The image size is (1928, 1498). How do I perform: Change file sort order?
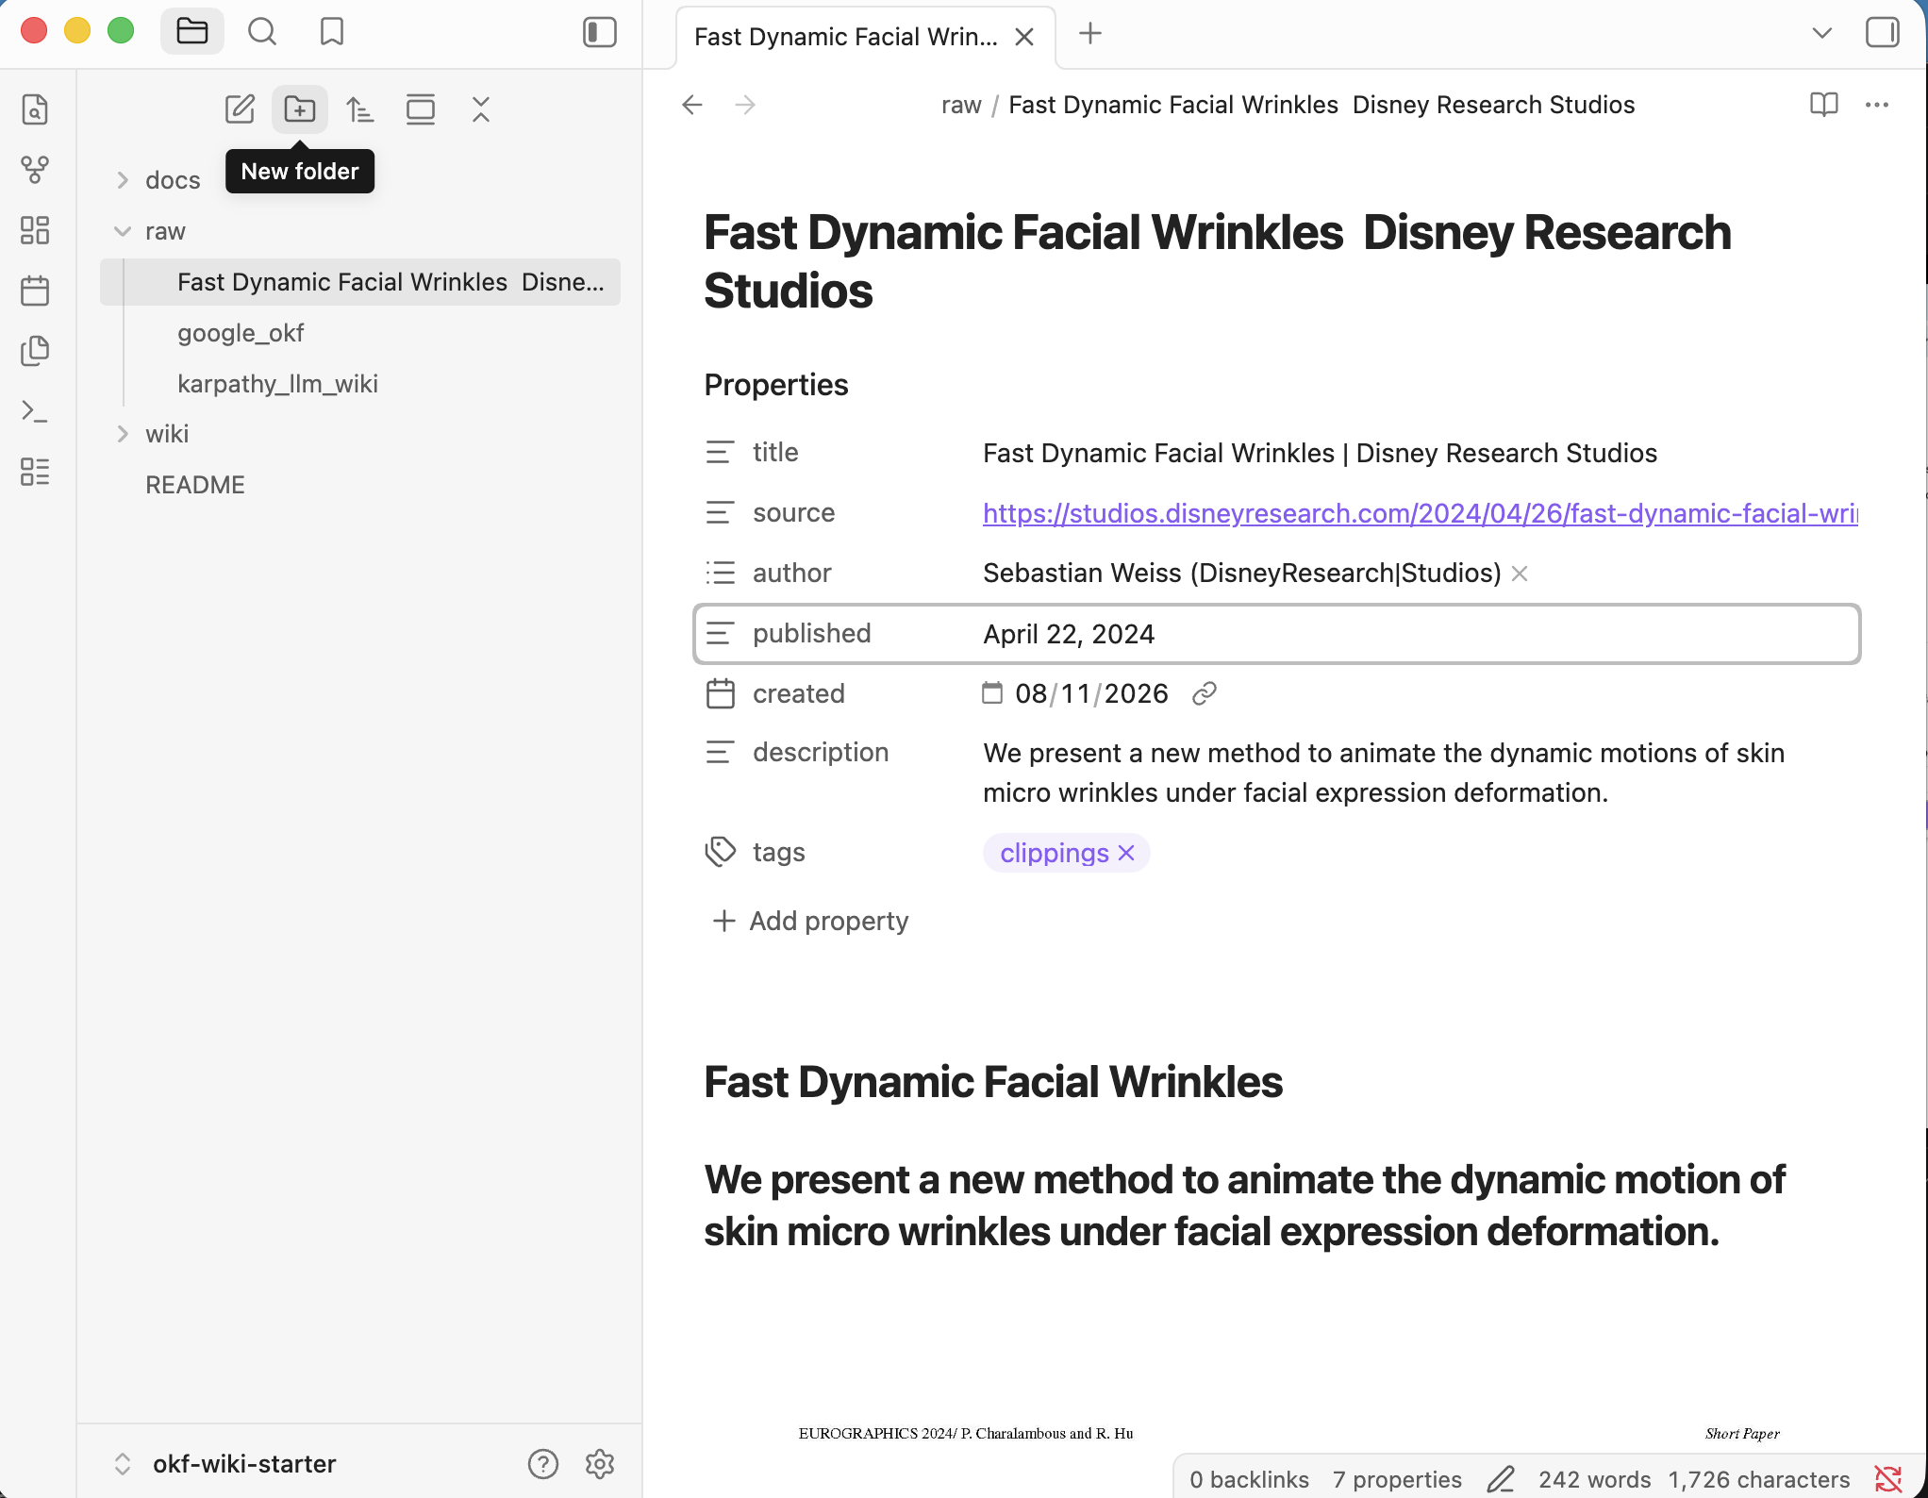click(x=360, y=109)
